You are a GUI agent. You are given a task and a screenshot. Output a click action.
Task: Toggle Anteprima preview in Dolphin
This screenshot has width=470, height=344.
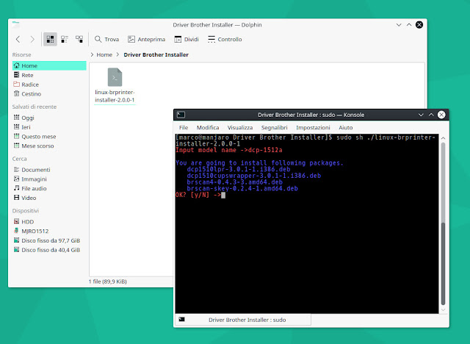coord(146,39)
